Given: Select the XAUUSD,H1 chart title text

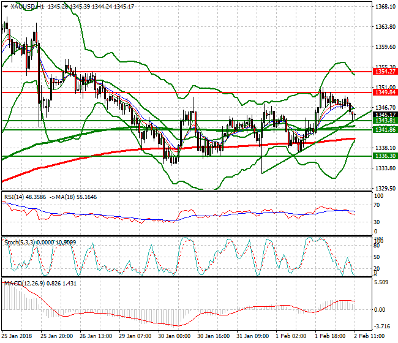Looking at the screenshot, I should click(27, 7).
